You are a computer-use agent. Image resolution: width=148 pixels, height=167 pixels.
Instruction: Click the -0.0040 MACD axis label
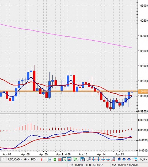click(143, 150)
